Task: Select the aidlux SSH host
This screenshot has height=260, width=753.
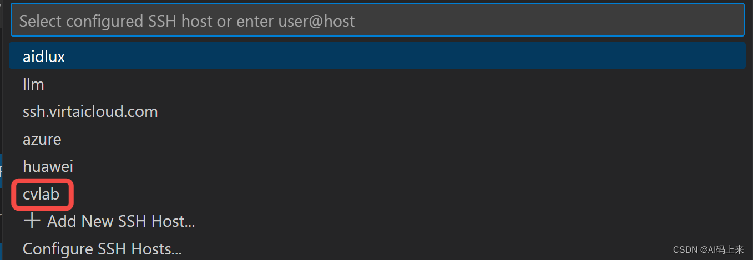Action: tap(44, 57)
